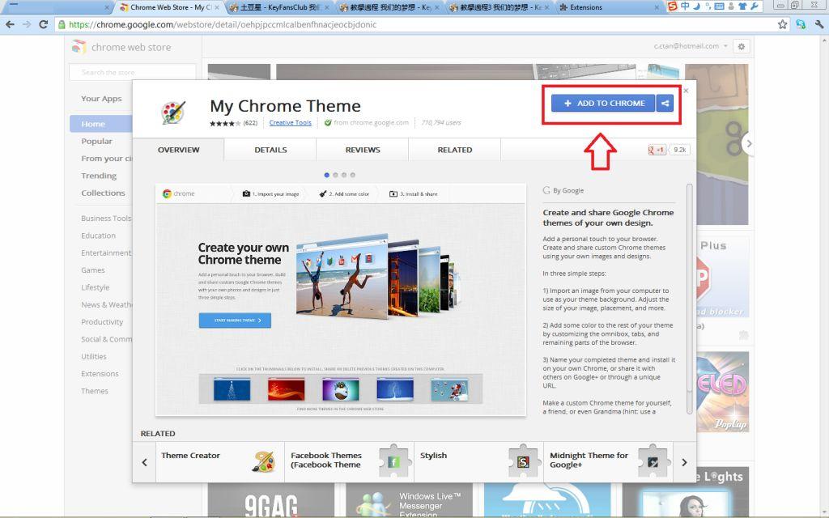Image resolution: width=829 pixels, height=518 pixels.
Task: Click the Google +1 button
Action: click(657, 150)
